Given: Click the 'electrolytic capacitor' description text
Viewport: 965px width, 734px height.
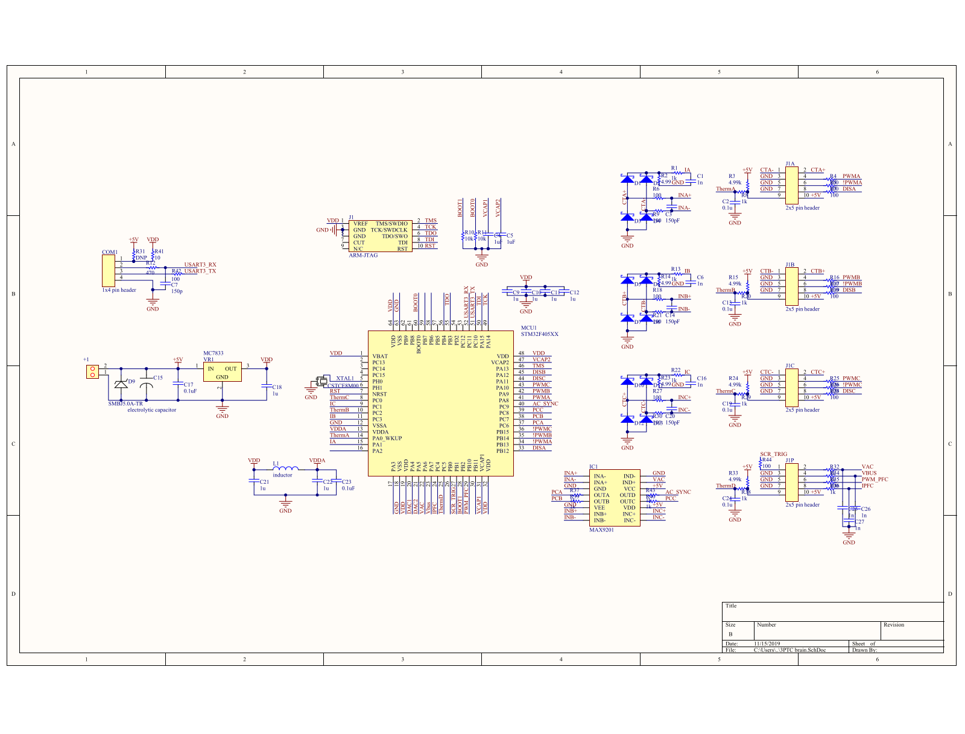Looking at the screenshot, I should (152, 410).
